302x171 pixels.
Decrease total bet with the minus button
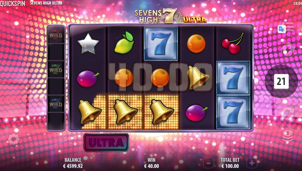coord(208,163)
